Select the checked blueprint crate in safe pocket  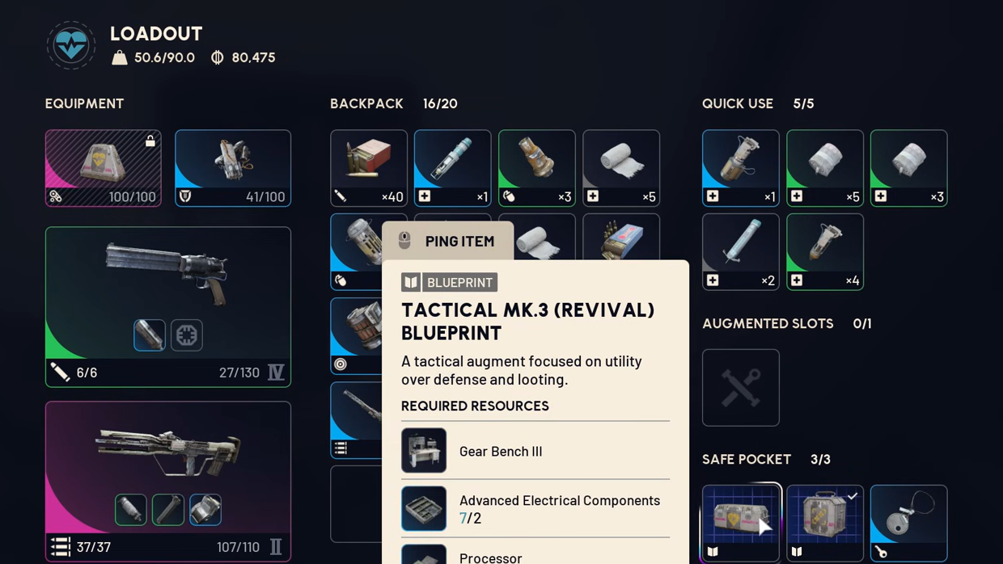(825, 524)
